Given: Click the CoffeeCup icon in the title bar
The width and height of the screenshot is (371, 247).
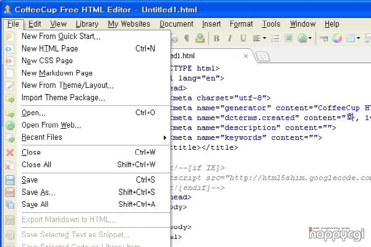Looking at the screenshot, I should [7, 9].
